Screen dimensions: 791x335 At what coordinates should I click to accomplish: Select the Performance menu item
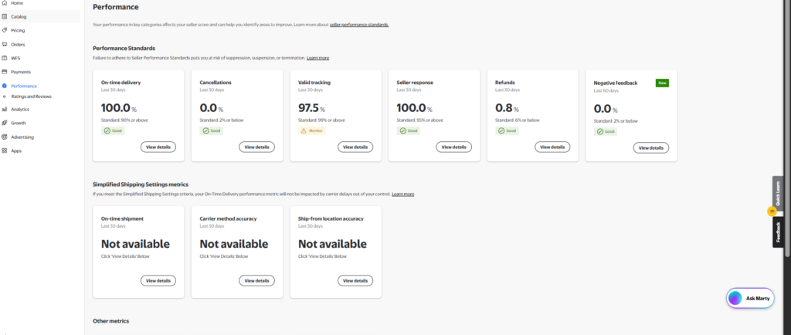[24, 86]
